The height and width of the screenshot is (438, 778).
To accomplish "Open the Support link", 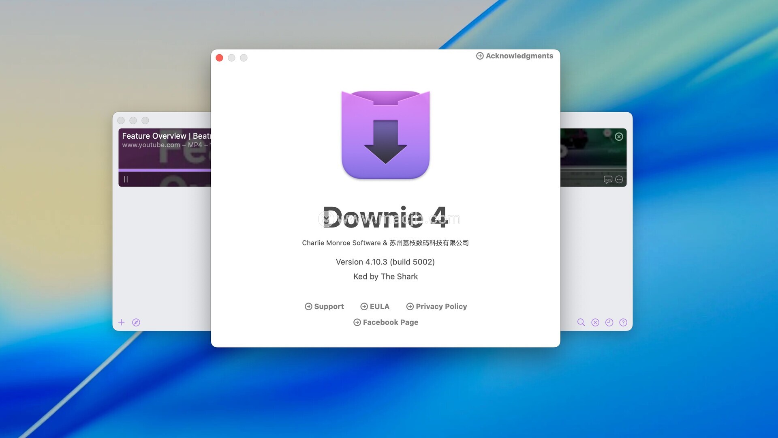I will coord(324,307).
